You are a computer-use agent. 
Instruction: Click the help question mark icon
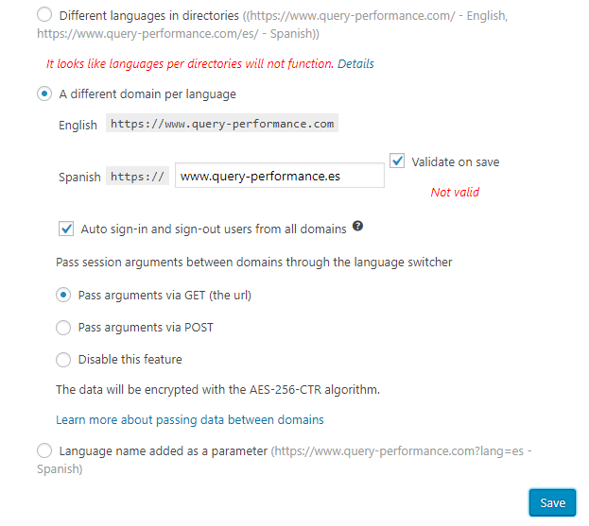357,226
